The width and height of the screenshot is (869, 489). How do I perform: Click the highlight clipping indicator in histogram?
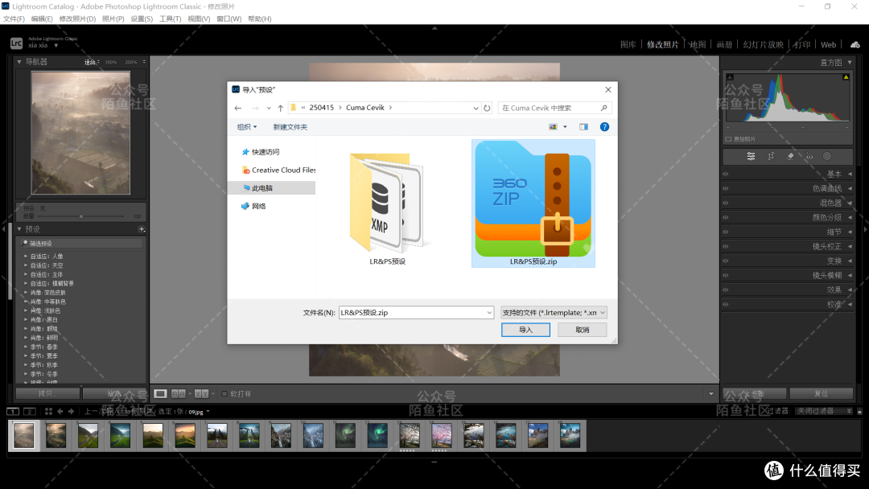(x=846, y=77)
